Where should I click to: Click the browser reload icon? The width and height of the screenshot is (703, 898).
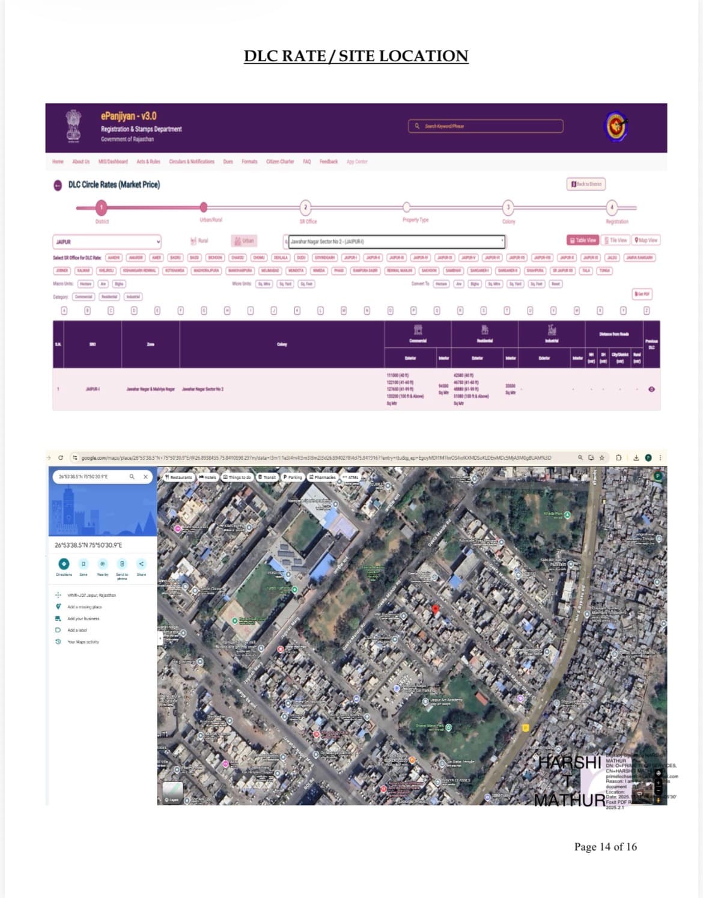[x=61, y=458]
